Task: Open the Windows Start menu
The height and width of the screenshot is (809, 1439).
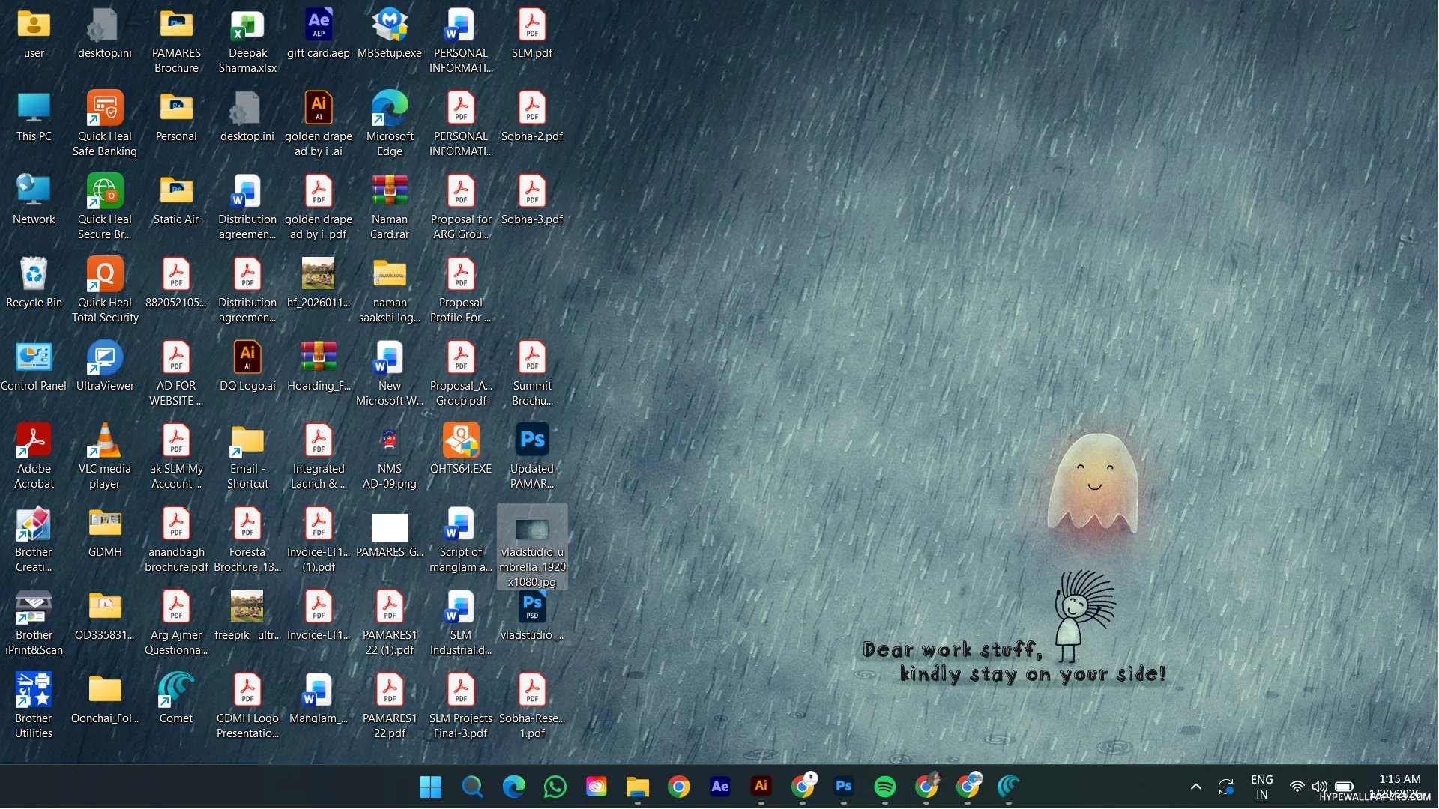Action: click(x=430, y=787)
